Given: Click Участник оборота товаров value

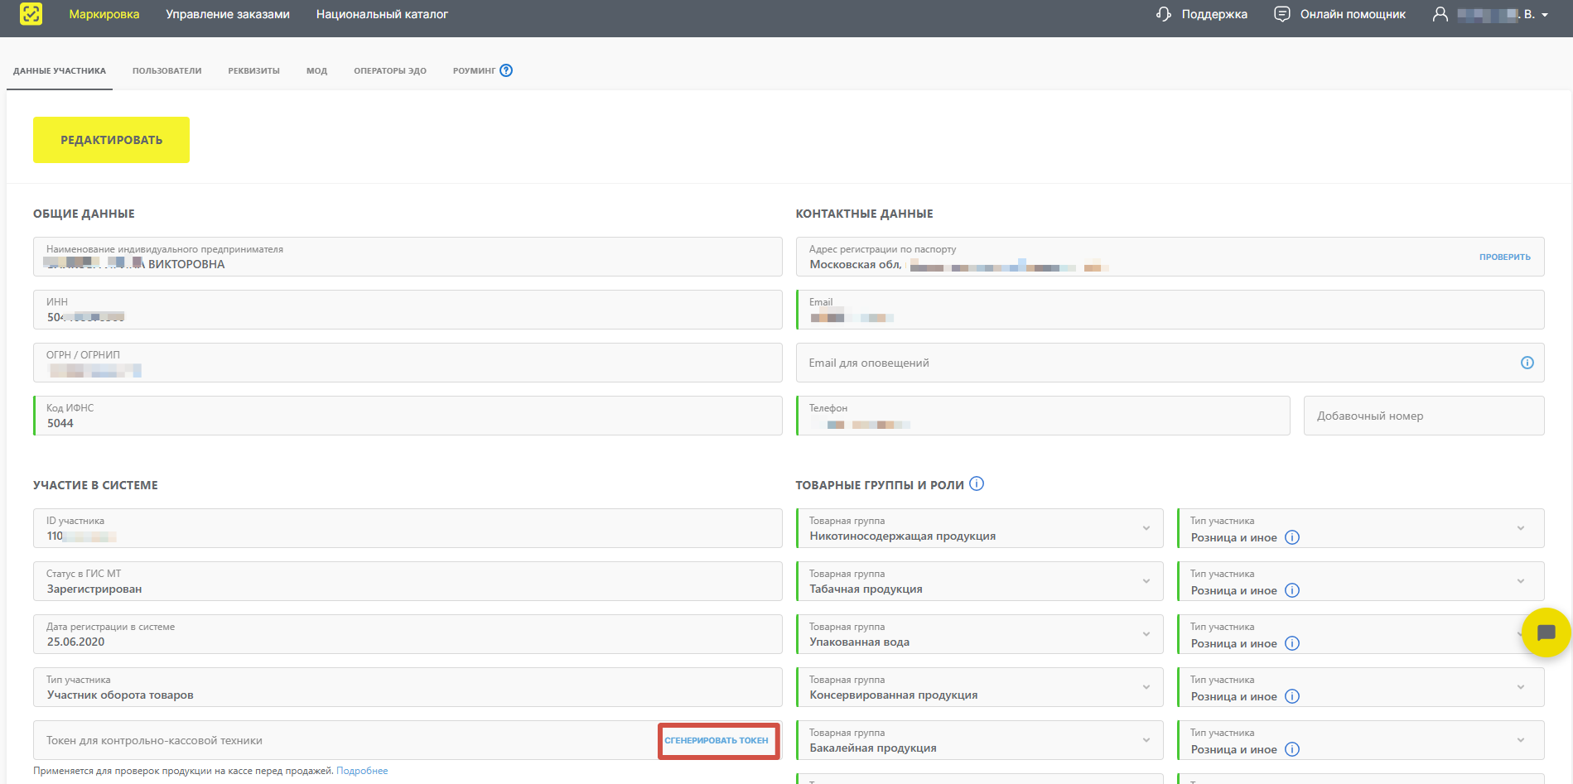Looking at the screenshot, I should pyautogui.click(x=120, y=695).
